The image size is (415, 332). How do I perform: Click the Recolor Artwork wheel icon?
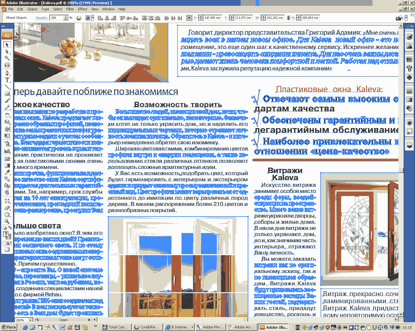click(79, 18)
